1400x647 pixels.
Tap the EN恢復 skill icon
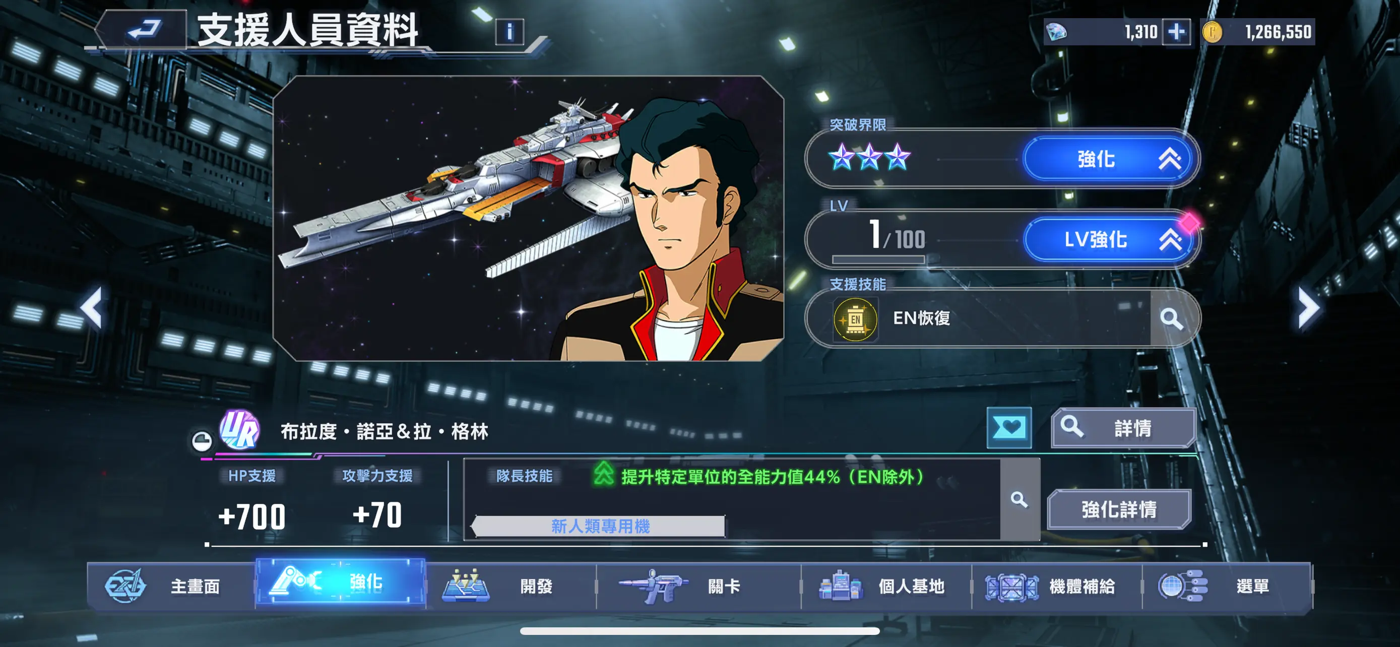pyautogui.click(x=855, y=319)
